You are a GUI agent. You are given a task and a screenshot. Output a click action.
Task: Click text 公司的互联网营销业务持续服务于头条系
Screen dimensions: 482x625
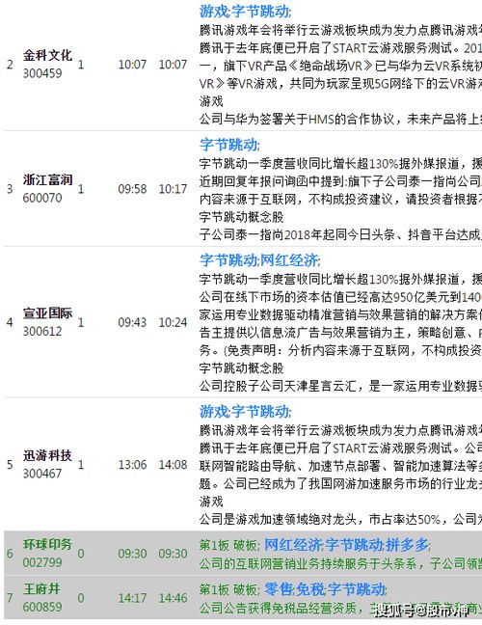(308, 563)
